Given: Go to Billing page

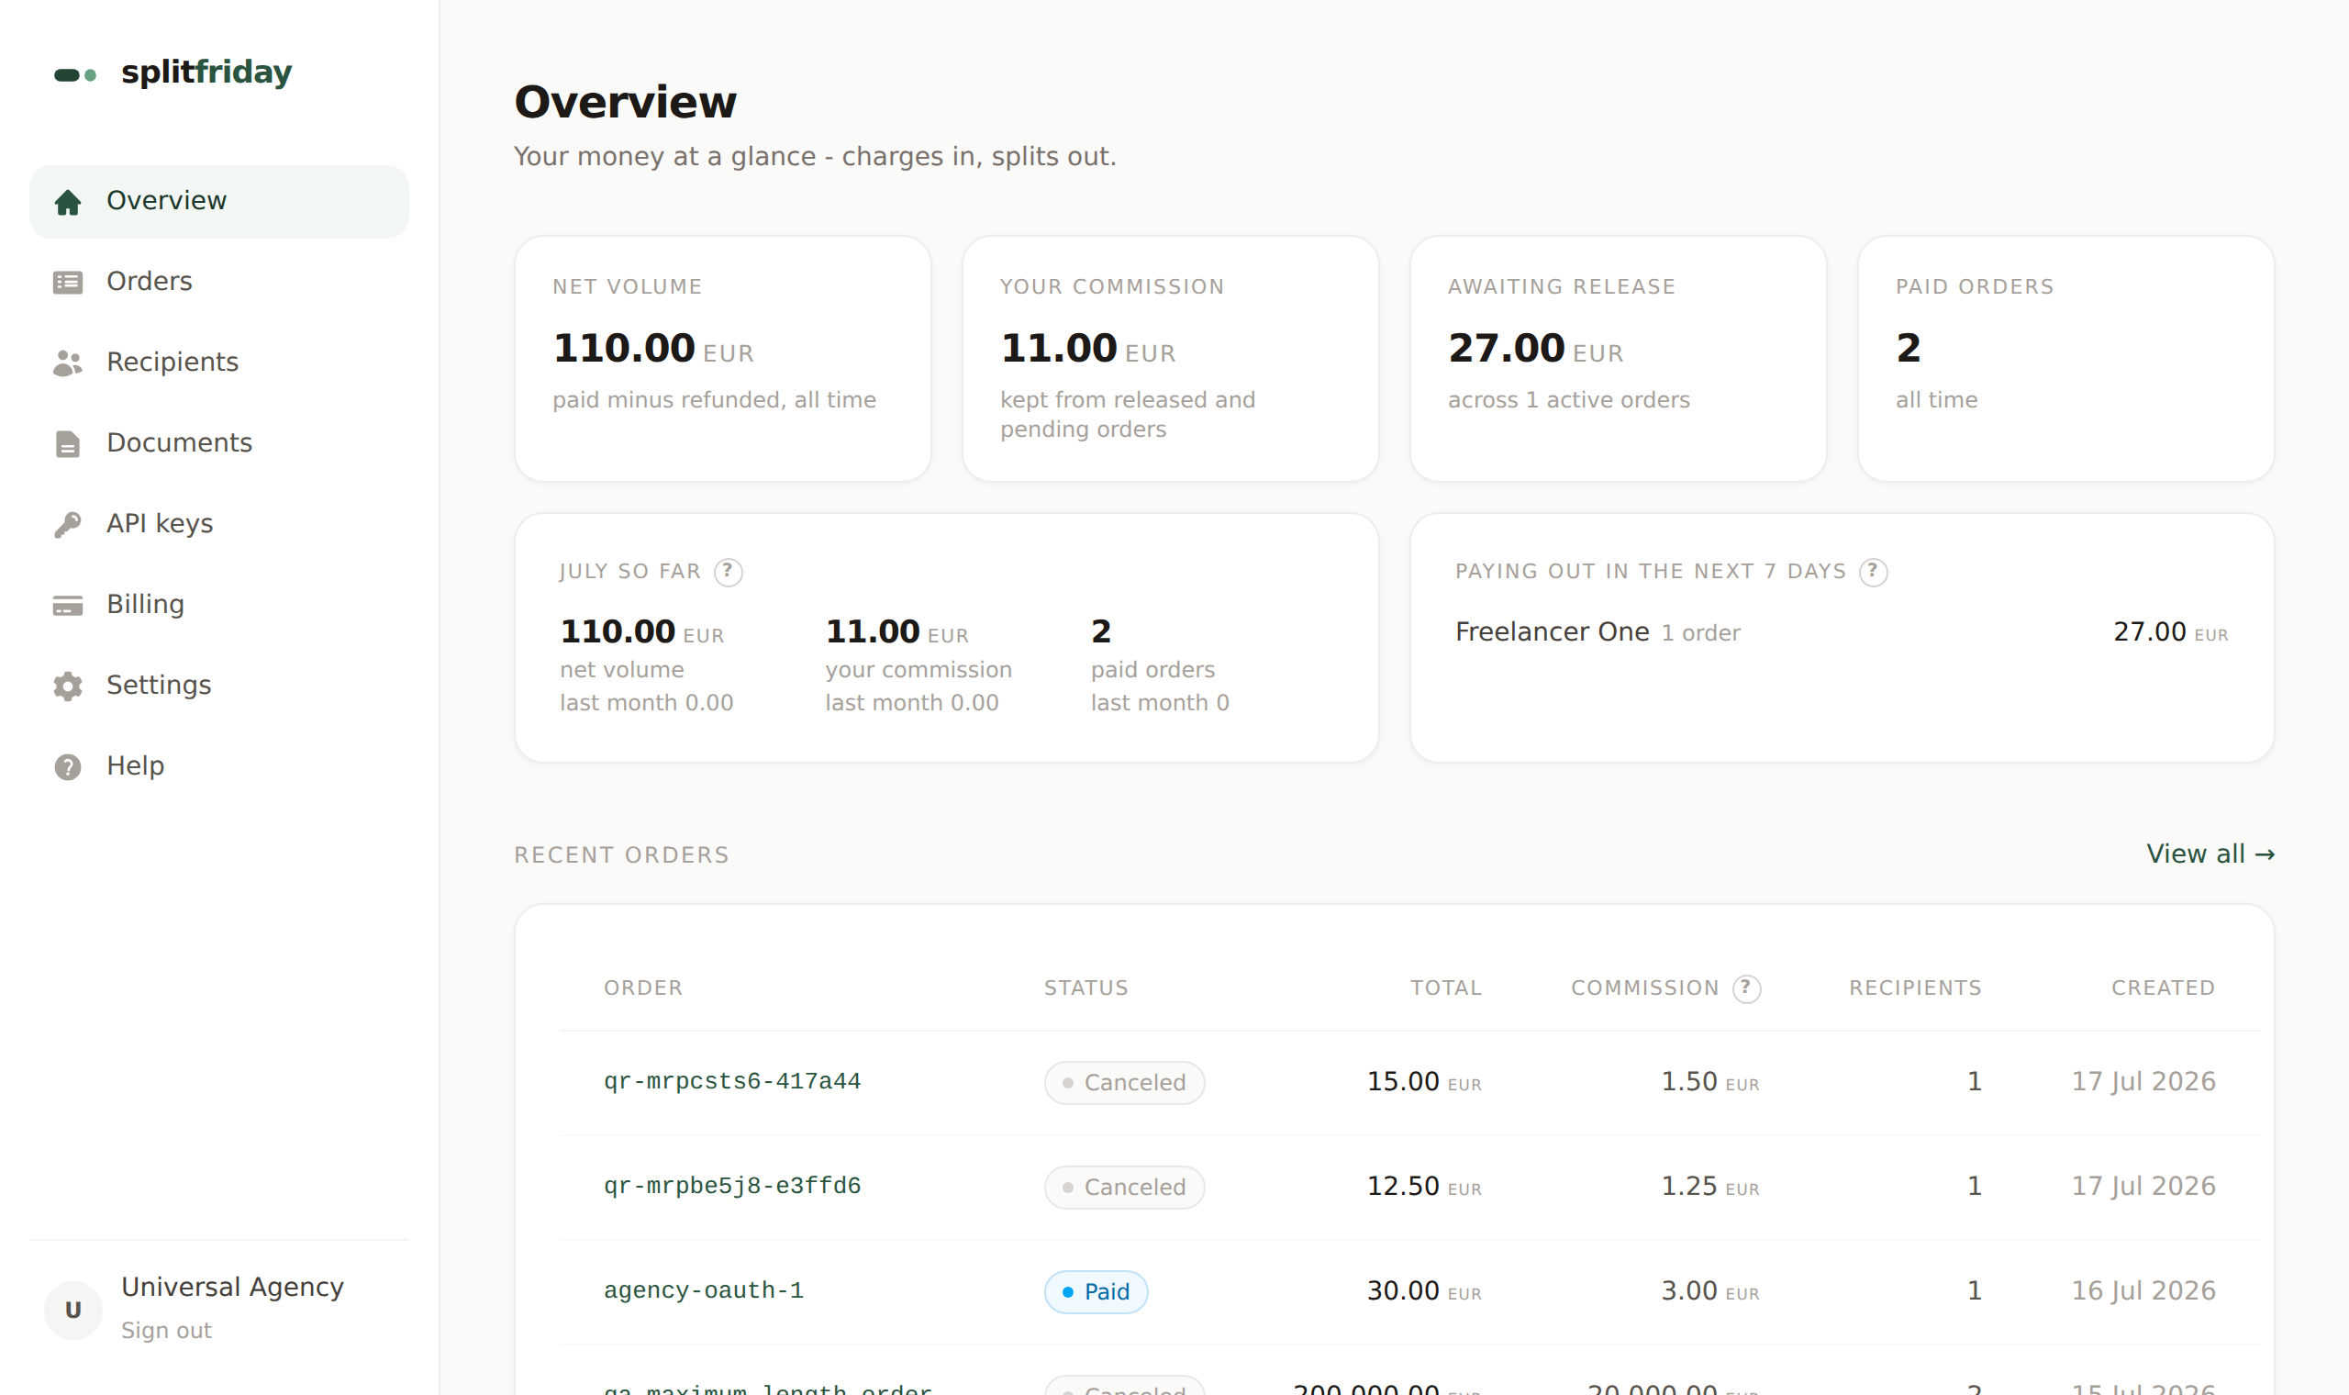Looking at the screenshot, I should tap(219, 606).
